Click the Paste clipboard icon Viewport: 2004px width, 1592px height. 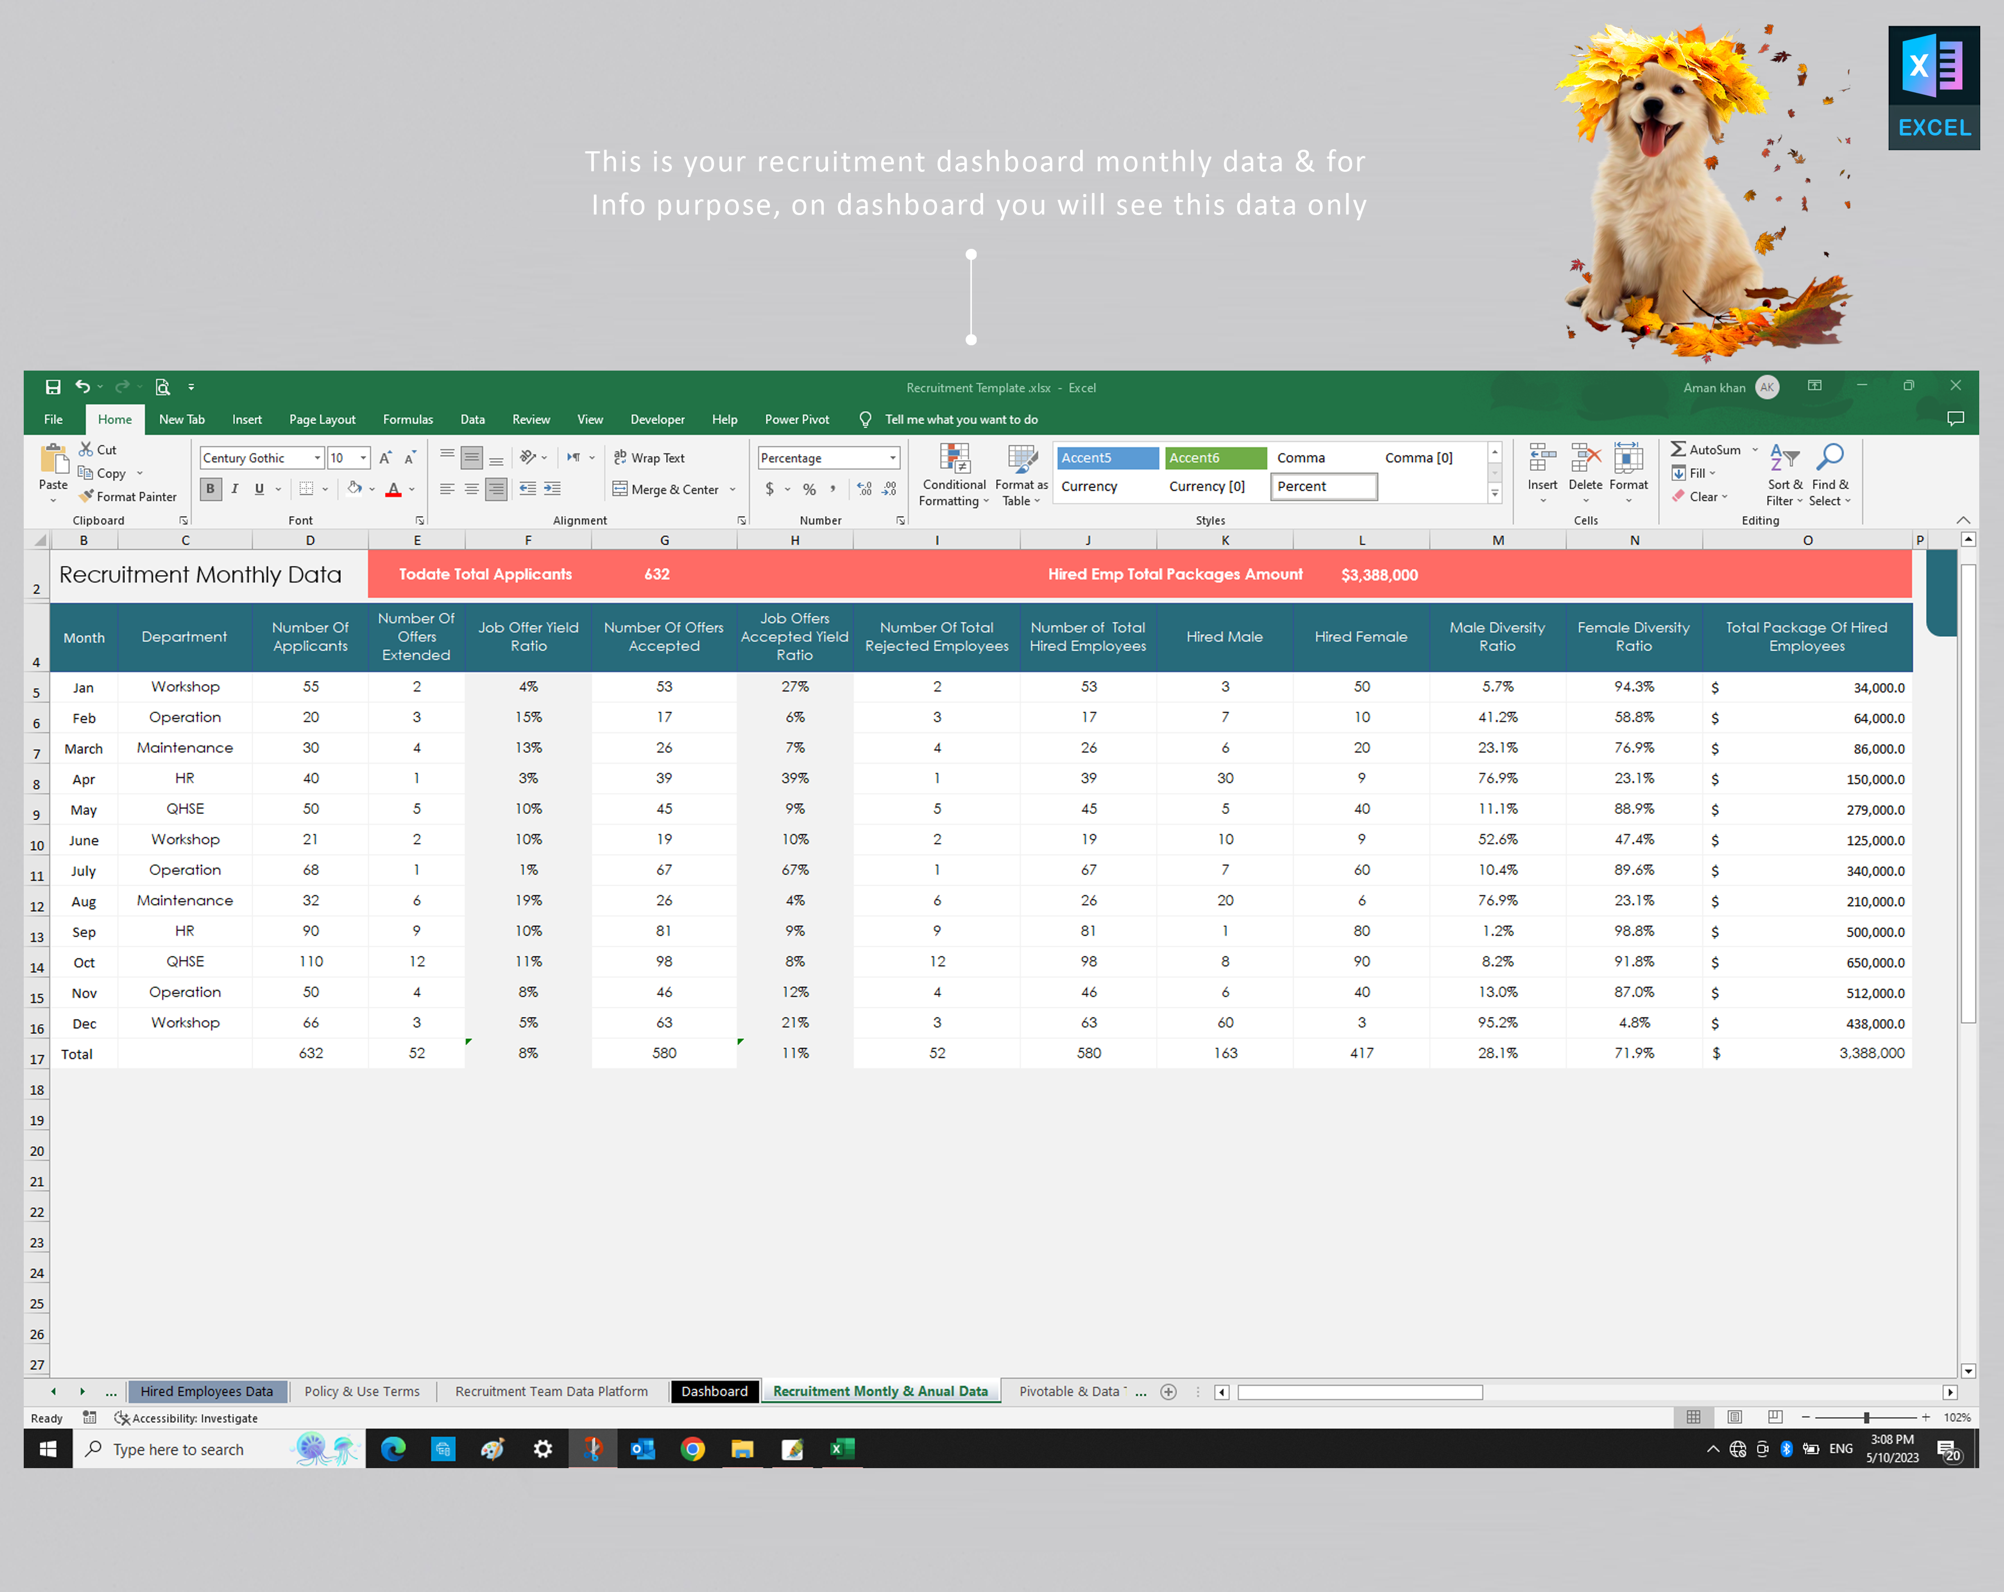click(x=53, y=459)
